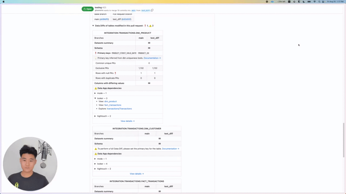Click the warning icon beside DIM_PRODUCT Data App dependencies
Image resolution: width=346 pixels, height=194 pixels.
pyautogui.click(x=96, y=88)
